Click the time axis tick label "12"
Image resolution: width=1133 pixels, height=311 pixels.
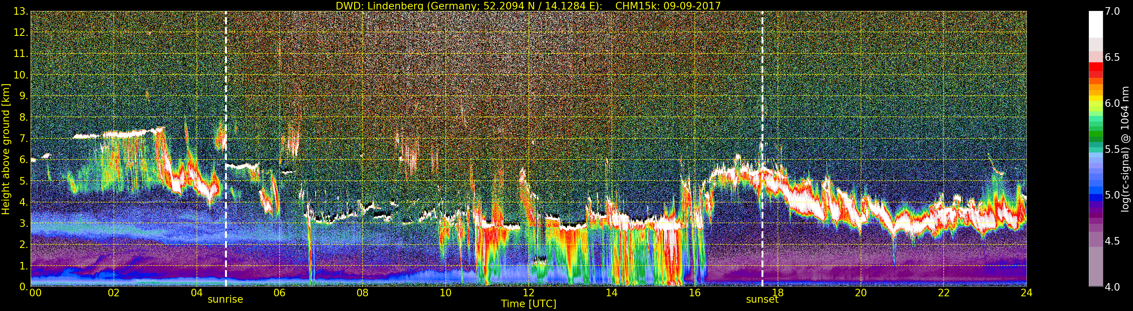(529, 293)
